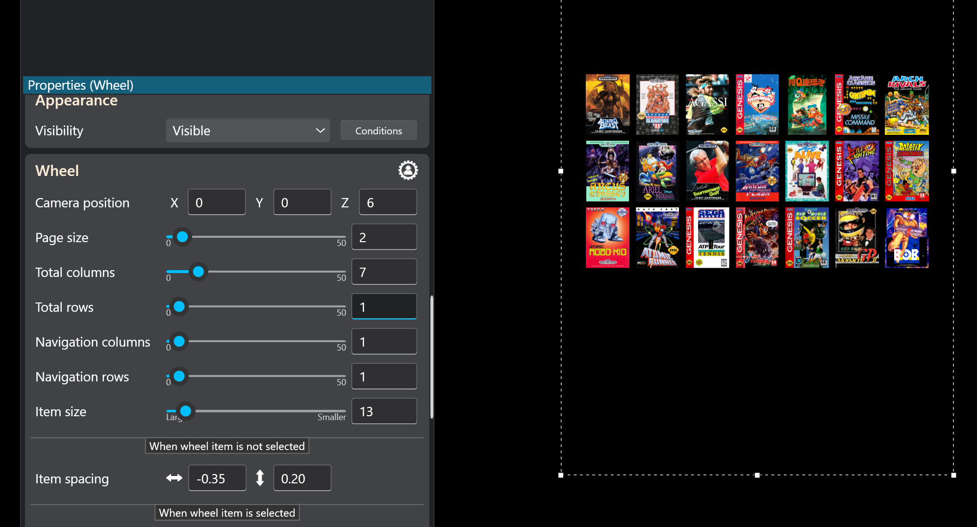This screenshot has height=527, width=977.
Task: Click the Navigation columns value field
Action: coord(384,342)
